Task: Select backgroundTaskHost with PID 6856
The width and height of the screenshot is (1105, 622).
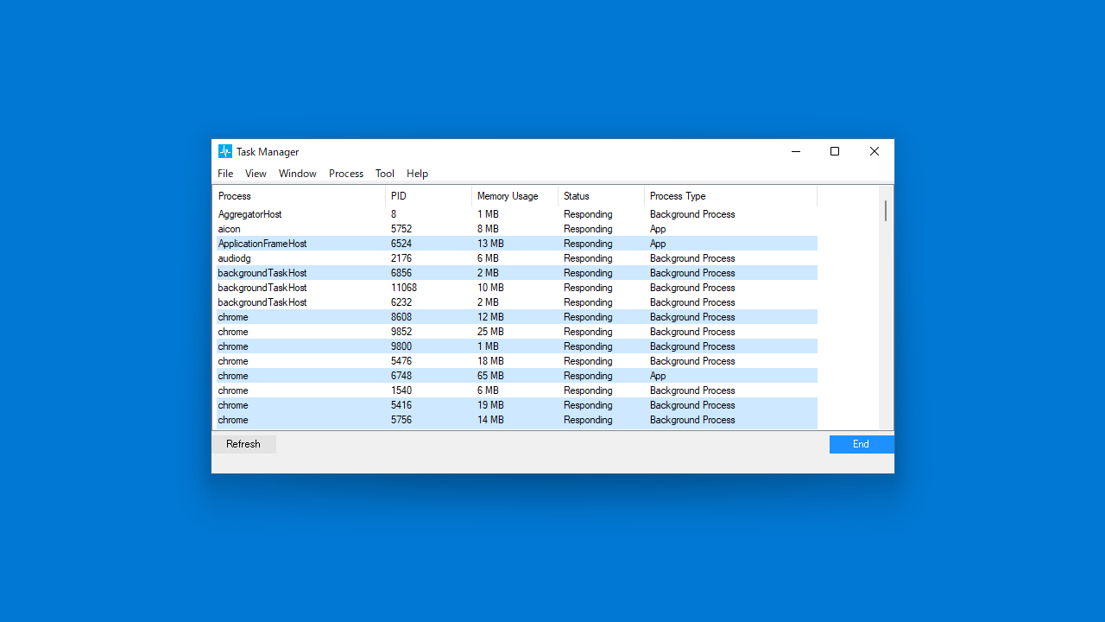Action: tap(516, 273)
